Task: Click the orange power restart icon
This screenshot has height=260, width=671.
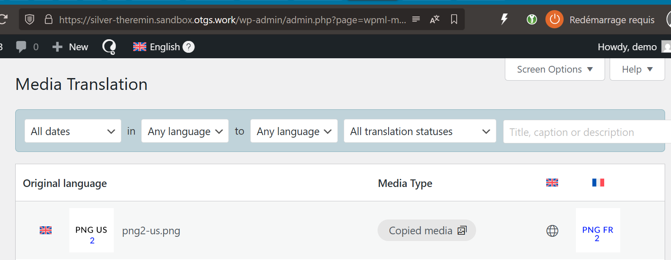Action: pos(554,19)
